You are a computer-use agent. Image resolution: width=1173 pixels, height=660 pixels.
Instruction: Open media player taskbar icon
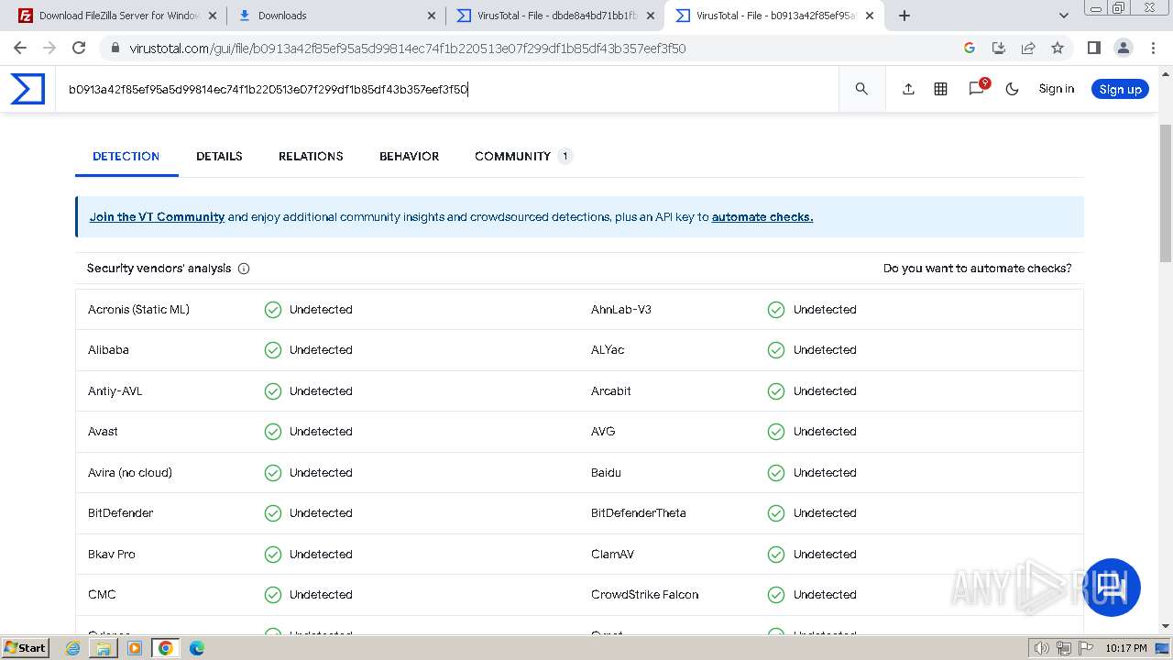tap(135, 648)
